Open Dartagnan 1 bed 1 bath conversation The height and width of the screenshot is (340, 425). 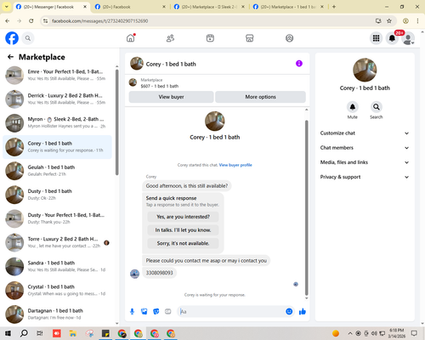coord(57,314)
